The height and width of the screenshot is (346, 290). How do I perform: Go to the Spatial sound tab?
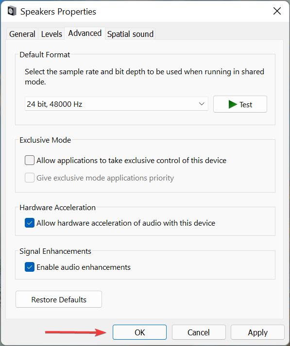pyautogui.click(x=130, y=34)
